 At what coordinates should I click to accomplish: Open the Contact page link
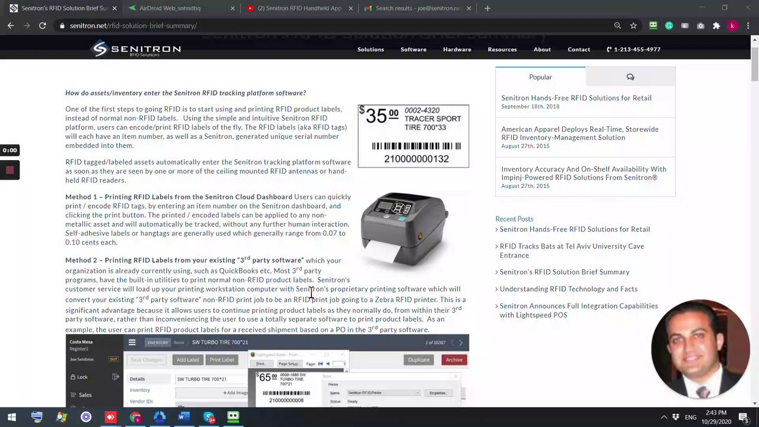(x=579, y=49)
